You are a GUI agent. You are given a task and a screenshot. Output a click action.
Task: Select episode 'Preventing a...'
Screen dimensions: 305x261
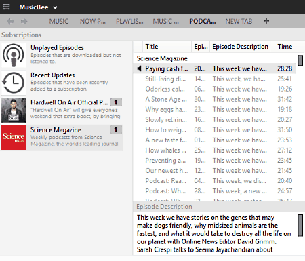pos(165,161)
